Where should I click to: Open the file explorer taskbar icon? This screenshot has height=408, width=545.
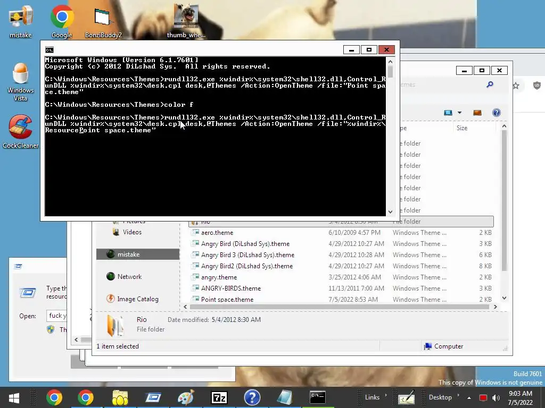[x=120, y=397]
